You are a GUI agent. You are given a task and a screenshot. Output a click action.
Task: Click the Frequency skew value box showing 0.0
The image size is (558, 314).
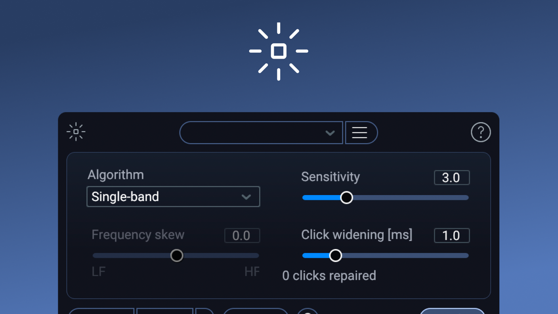click(242, 235)
